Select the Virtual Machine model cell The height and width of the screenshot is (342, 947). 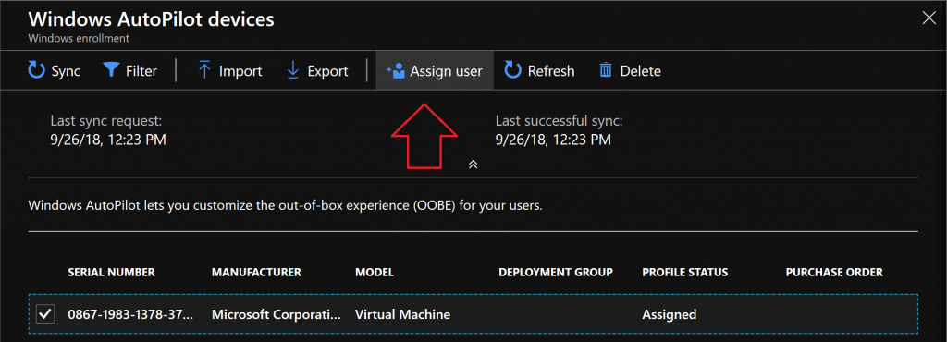tap(403, 314)
